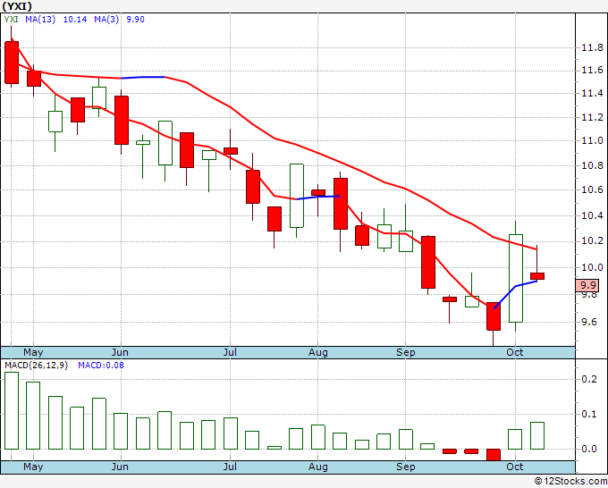Click the 10.0 price axis label
This screenshot has width=608, height=488.
pyautogui.click(x=593, y=267)
